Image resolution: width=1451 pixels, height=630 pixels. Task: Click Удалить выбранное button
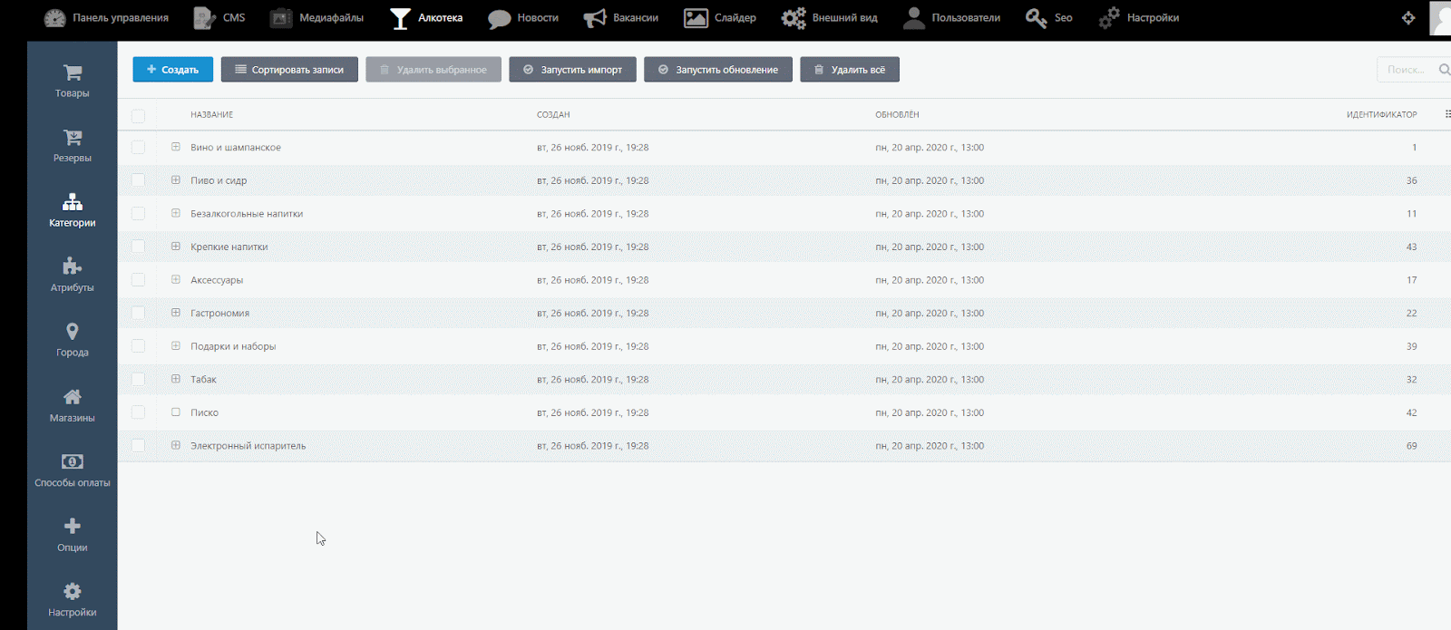(x=433, y=70)
